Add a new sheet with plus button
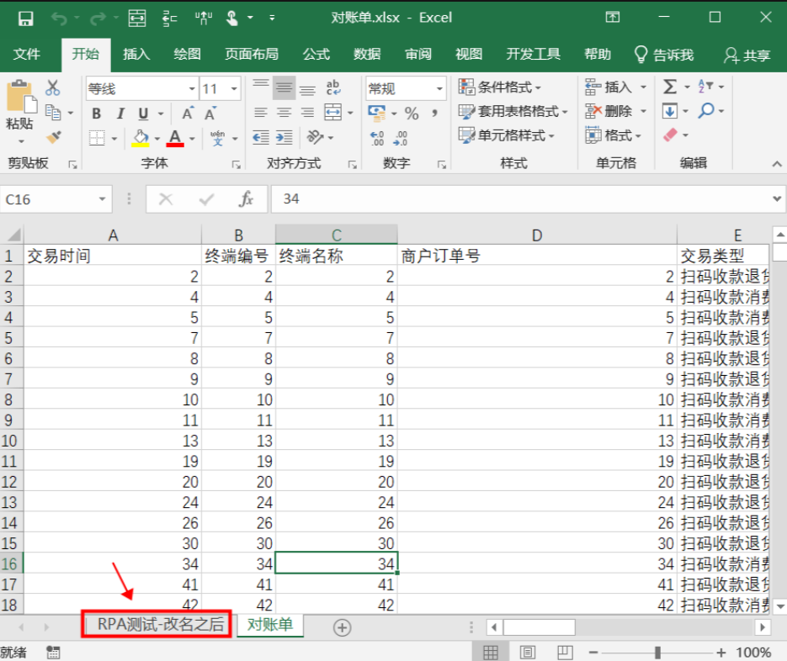The height and width of the screenshot is (661, 787). point(342,627)
